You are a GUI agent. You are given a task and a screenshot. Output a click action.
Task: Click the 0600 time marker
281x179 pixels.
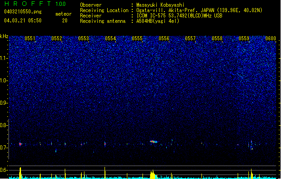pos(271,38)
